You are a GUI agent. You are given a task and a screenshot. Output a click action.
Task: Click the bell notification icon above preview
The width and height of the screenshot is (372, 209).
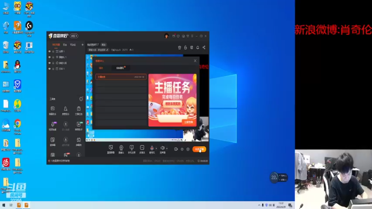198,48
